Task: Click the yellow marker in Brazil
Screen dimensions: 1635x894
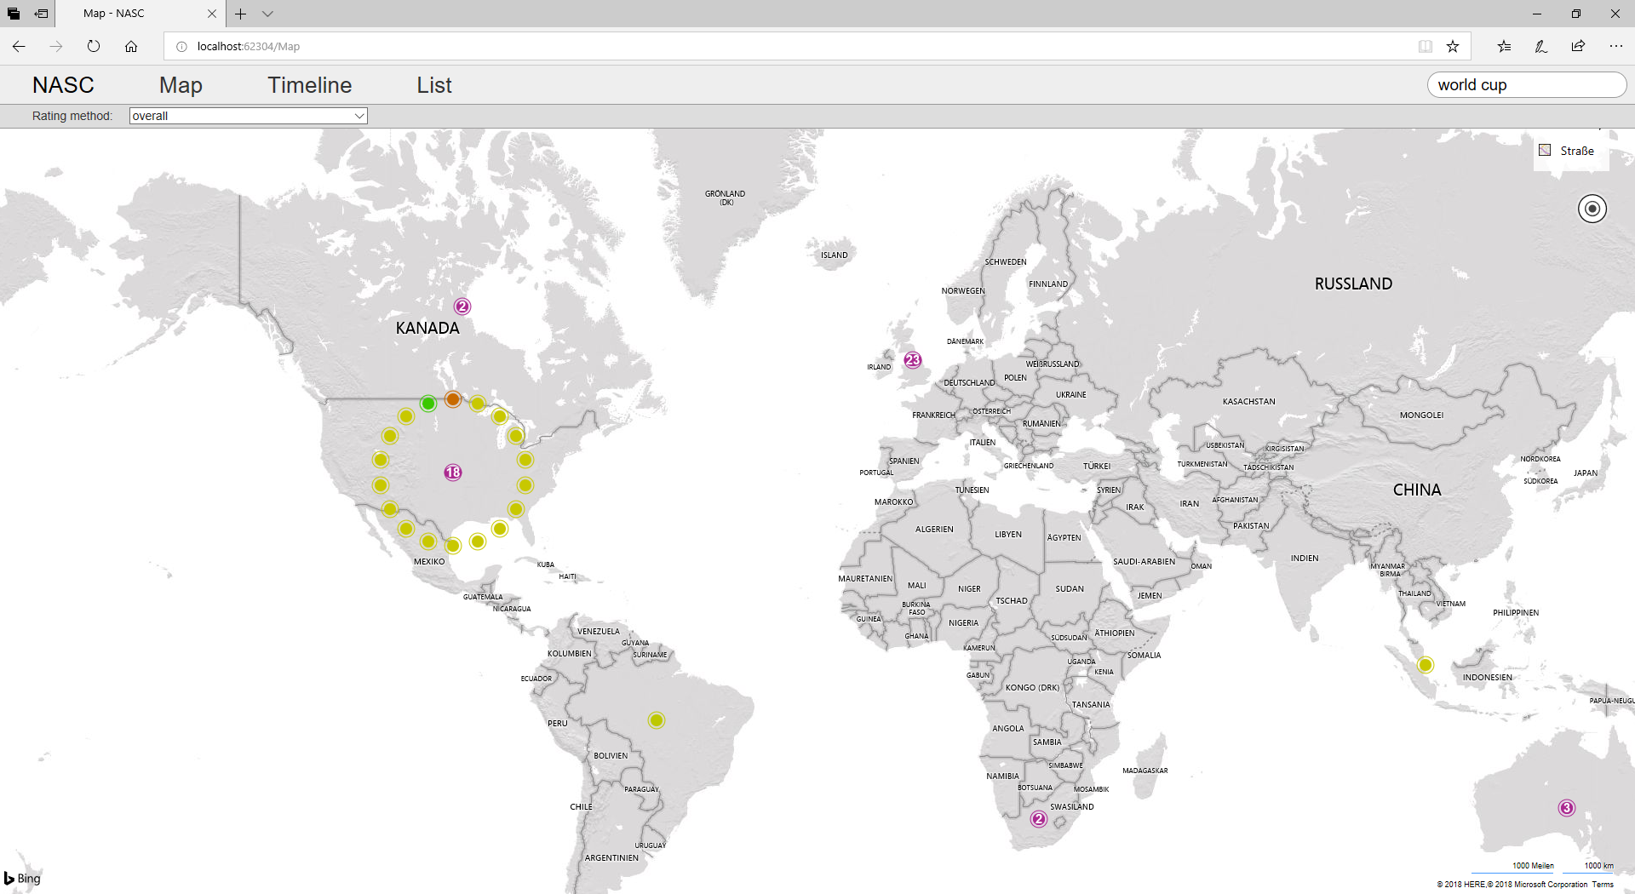Action: [x=657, y=720]
